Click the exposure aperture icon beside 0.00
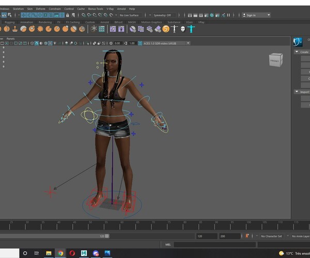 point(111,43)
